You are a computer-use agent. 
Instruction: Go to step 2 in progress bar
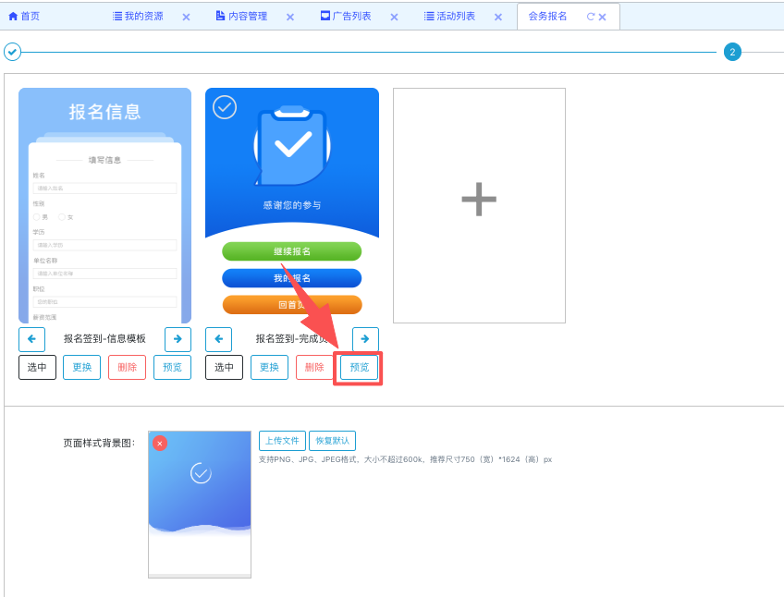click(732, 52)
